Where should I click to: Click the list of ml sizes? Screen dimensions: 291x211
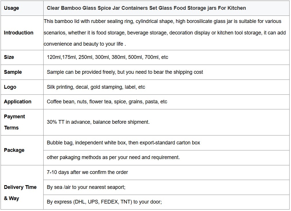[x=108, y=57]
